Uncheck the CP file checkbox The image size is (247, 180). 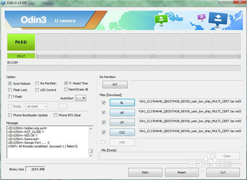pos(104,122)
